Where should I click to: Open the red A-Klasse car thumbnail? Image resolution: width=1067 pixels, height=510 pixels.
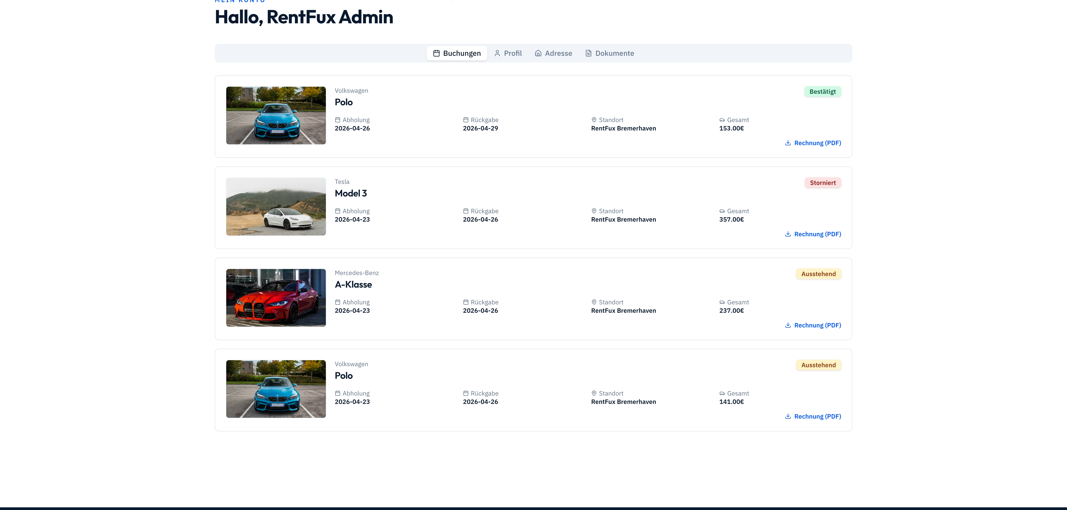point(276,298)
